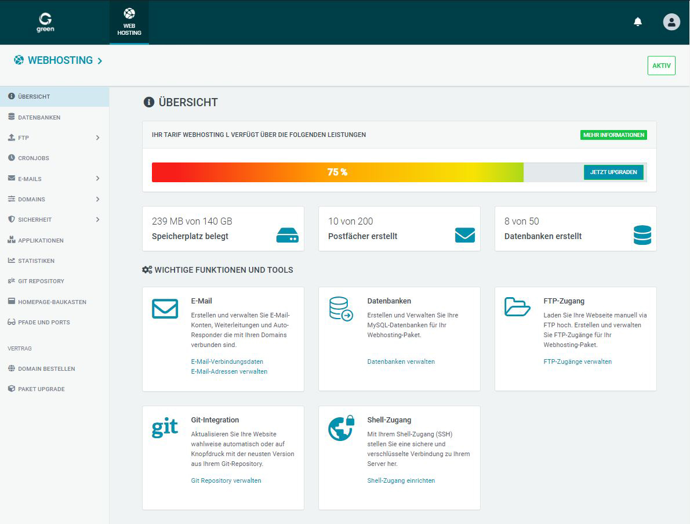Open the Web Hosting tab in header
This screenshot has height=524, width=690.
tap(129, 22)
